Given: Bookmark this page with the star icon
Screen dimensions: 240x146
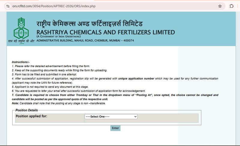Looking at the screenshot, I should tap(220, 6).
